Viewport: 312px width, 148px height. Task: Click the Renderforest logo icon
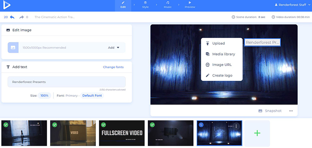[7, 5]
